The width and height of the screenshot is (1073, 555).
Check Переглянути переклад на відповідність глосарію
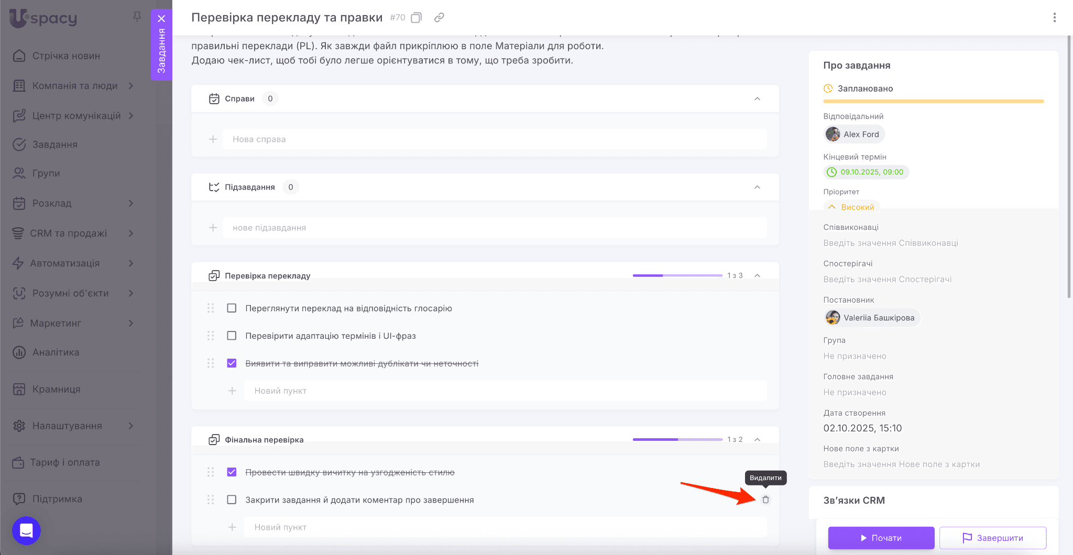(x=232, y=308)
